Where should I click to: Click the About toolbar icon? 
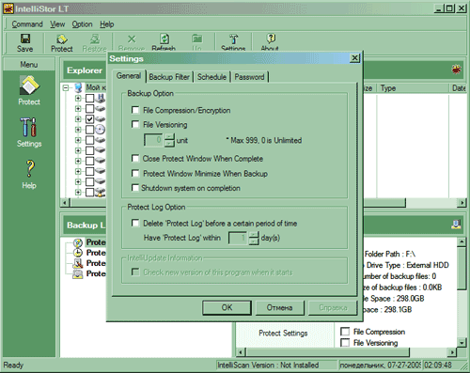pyautogui.click(x=270, y=42)
